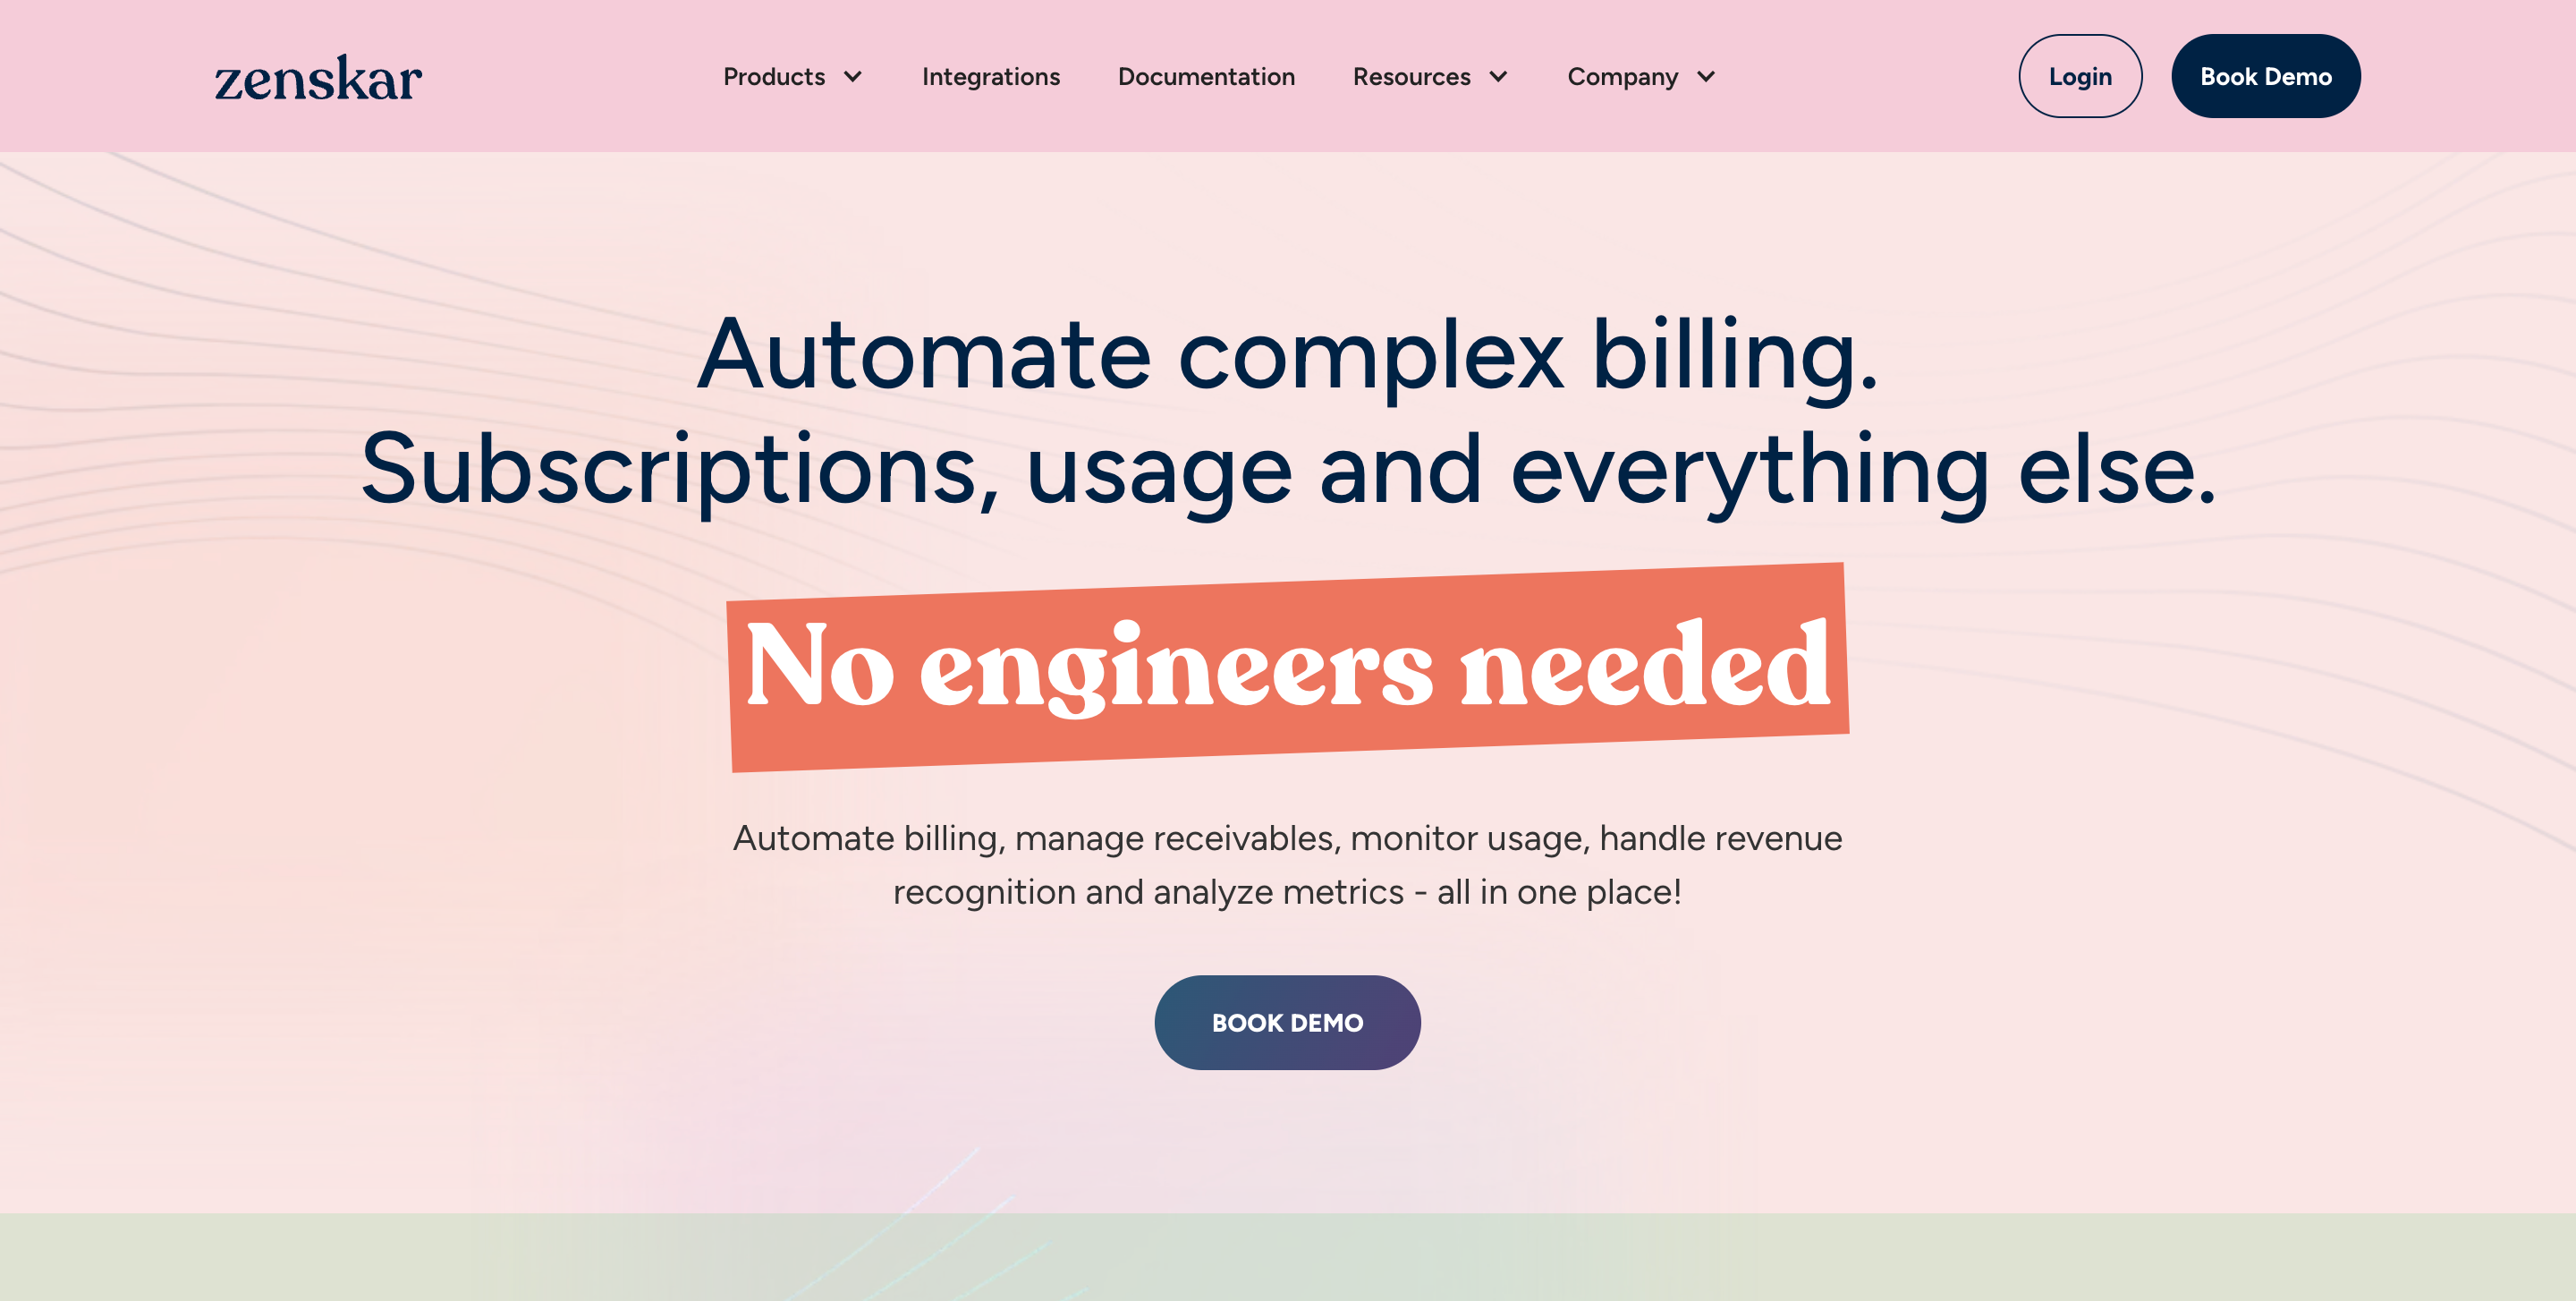Click the Products chevron arrow icon
Image resolution: width=2576 pixels, height=1301 pixels.
click(x=854, y=76)
